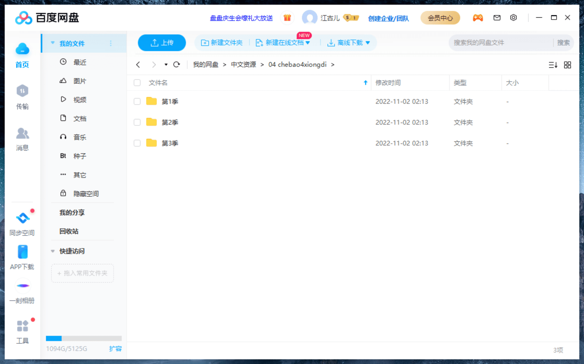Image resolution: width=584 pixels, height=364 pixels.
Task: Go to 中文资源 breadcrumb
Action: click(x=243, y=65)
